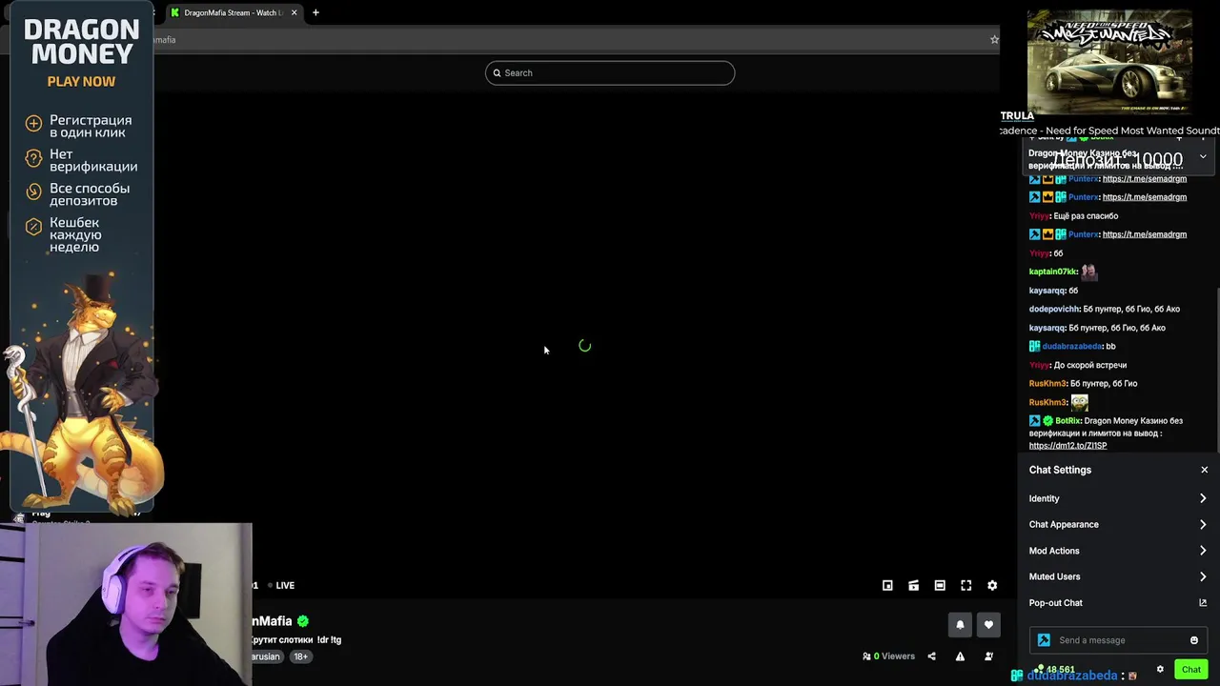The width and height of the screenshot is (1220, 686).
Task: Click the viewers people icon
Action: click(866, 656)
